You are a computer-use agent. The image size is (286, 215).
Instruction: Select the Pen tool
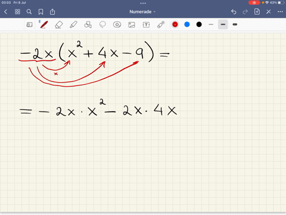click(44, 24)
